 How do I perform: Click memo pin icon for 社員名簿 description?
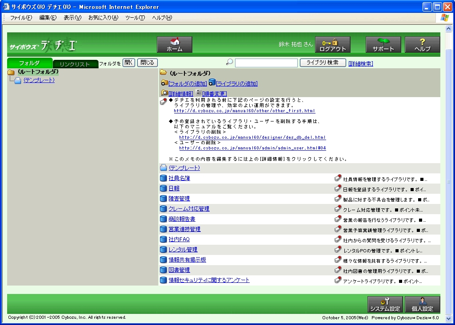click(x=338, y=178)
